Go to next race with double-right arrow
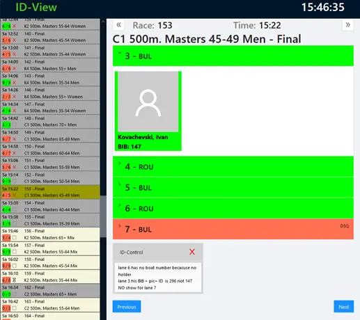This screenshot has height=320, width=360. pos(347,25)
